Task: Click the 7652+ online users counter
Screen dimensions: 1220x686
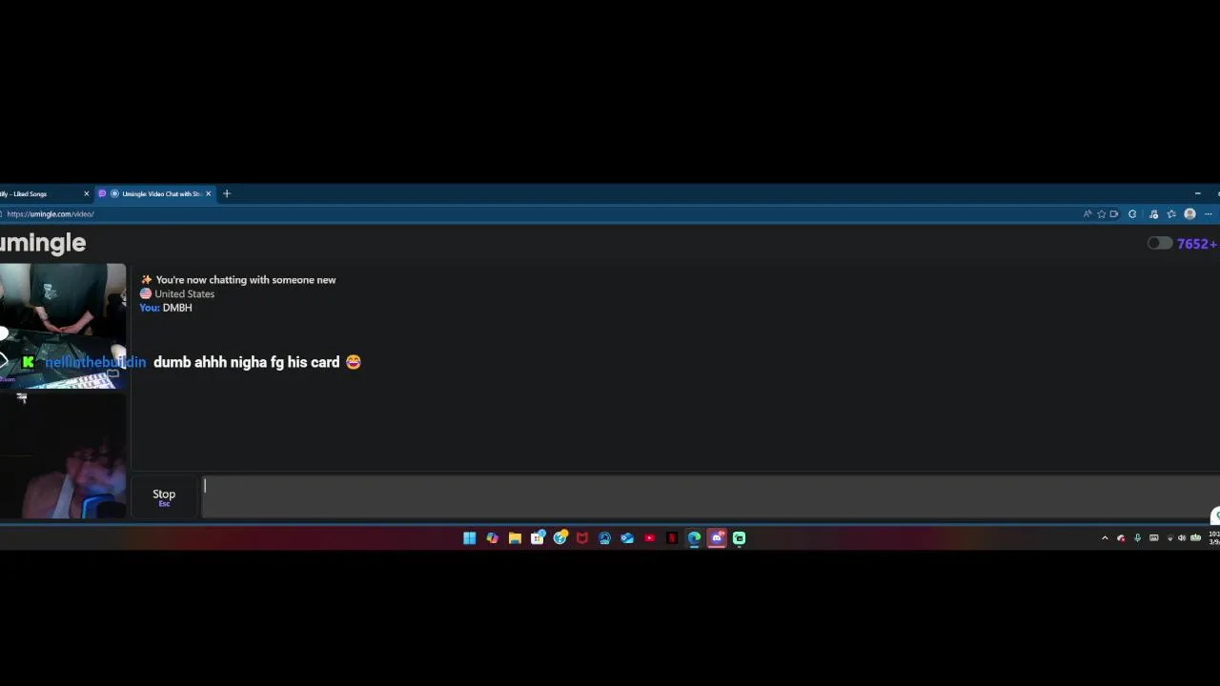Action: tap(1197, 243)
